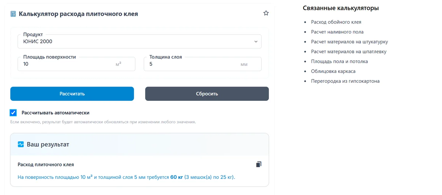Open the Продукт dropdown ЮНИС 2000
Screen dimensions: 442x195
(x=139, y=42)
